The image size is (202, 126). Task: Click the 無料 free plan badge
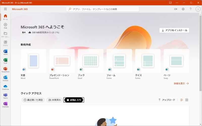pyautogui.click(x=24, y=33)
